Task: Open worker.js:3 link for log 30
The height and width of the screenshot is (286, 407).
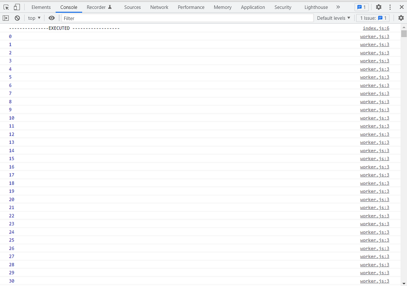Action: (374, 281)
